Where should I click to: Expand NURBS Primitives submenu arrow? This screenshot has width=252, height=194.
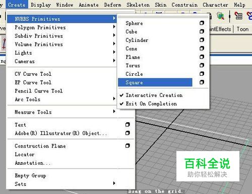(x=114, y=18)
